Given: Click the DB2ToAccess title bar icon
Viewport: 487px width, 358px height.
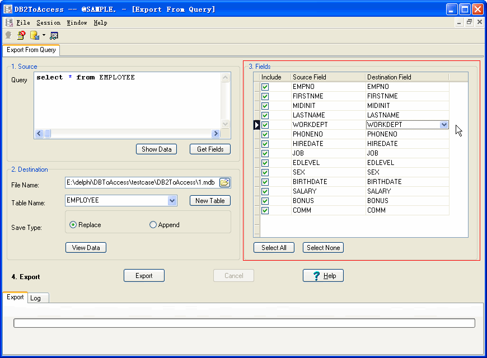Looking at the screenshot, I should (8, 9).
